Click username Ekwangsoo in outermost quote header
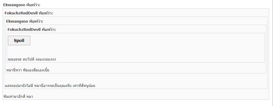Image resolution: width=273 pixels, height=106 pixels. point(14,5)
